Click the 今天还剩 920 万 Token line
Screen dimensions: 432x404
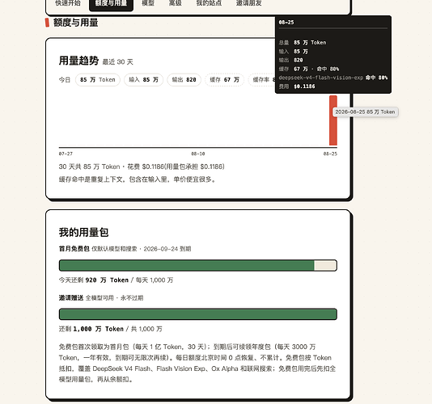[x=116, y=280]
